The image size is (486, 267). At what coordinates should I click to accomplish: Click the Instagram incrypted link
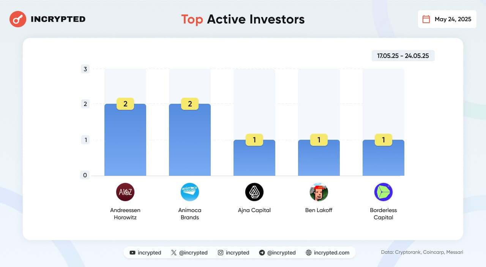click(234, 253)
